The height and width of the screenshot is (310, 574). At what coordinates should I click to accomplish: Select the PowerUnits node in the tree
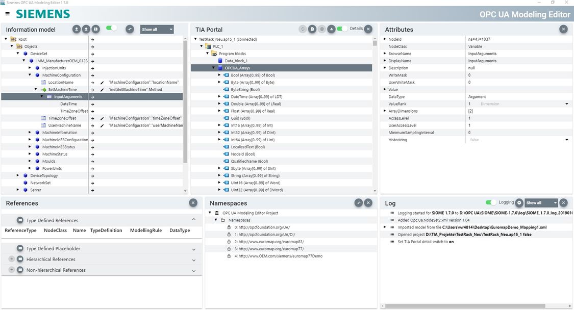coord(52,168)
